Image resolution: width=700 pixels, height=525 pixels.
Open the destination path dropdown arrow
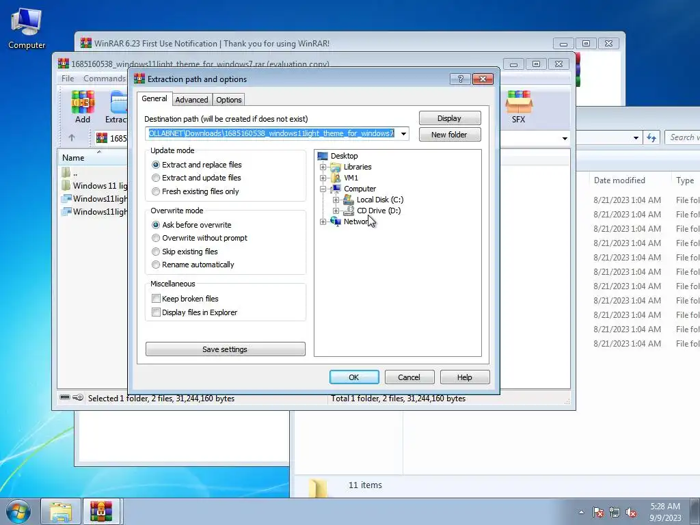pos(403,133)
